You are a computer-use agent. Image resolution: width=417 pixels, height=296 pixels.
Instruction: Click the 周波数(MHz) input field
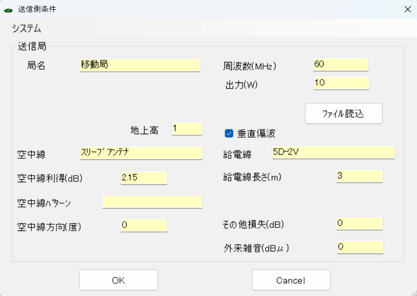(x=341, y=65)
